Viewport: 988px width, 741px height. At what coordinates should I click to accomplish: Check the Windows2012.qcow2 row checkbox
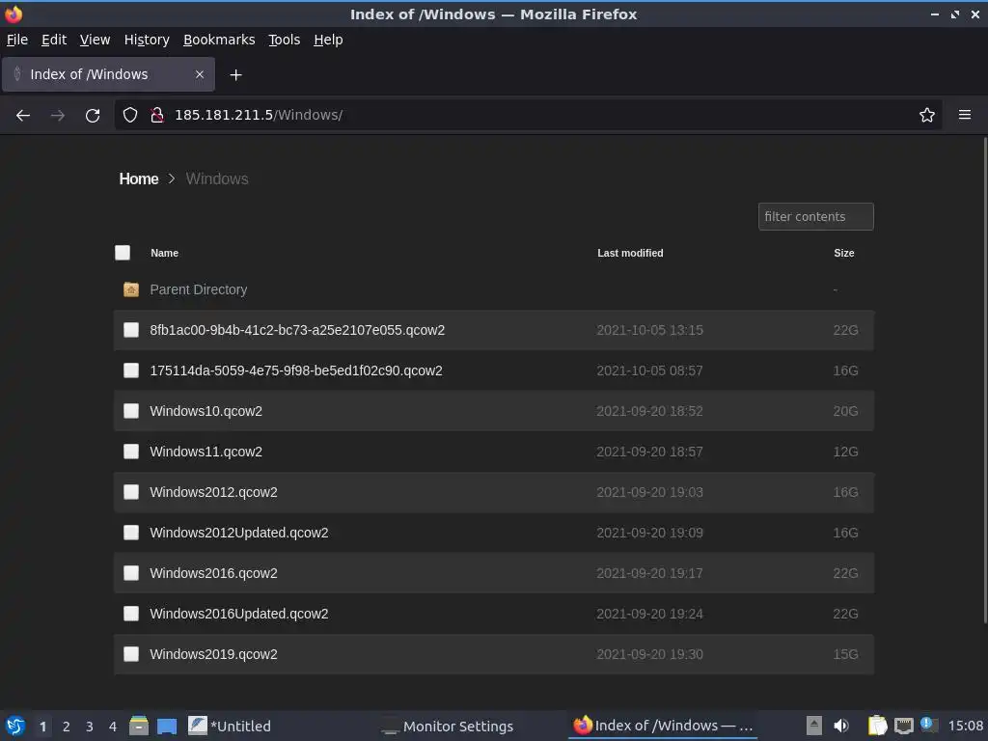tap(131, 492)
